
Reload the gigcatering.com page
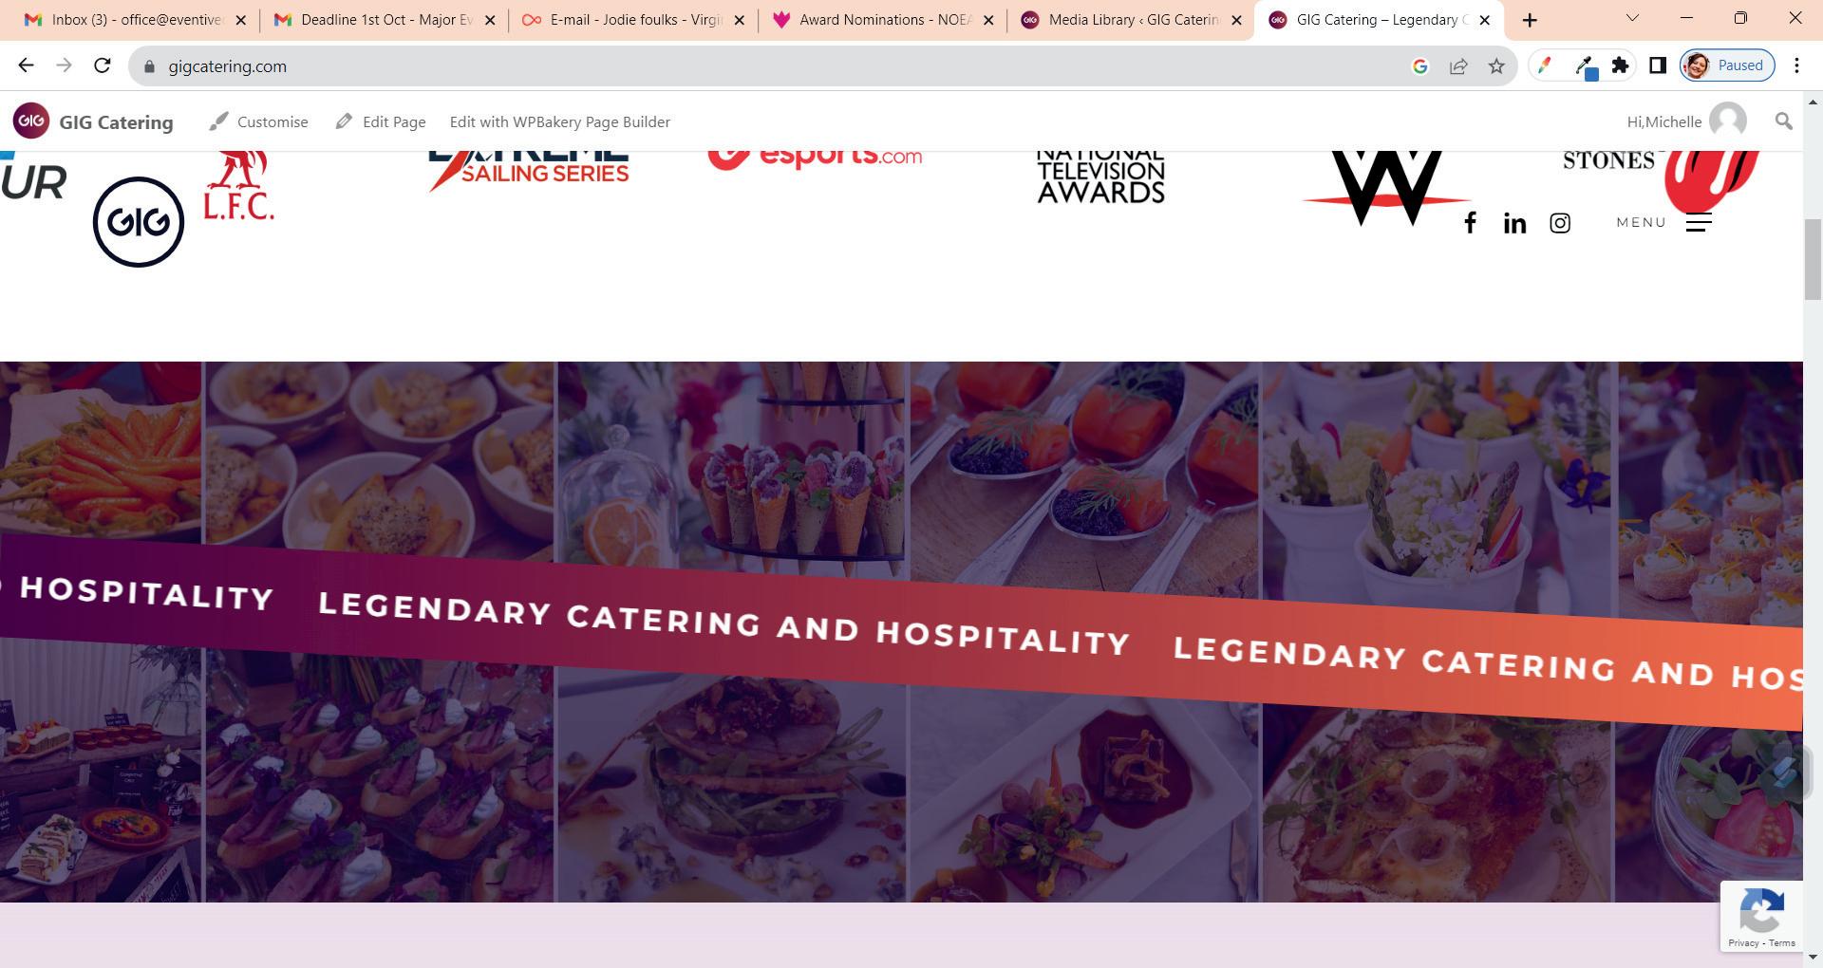pyautogui.click(x=102, y=65)
